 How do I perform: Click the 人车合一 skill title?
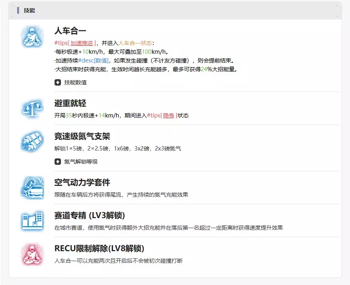pos(70,31)
